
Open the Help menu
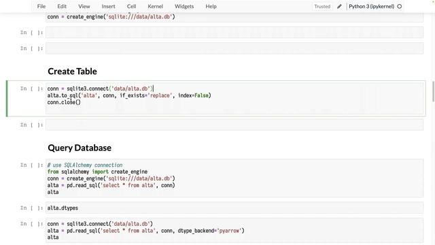click(211, 6)
